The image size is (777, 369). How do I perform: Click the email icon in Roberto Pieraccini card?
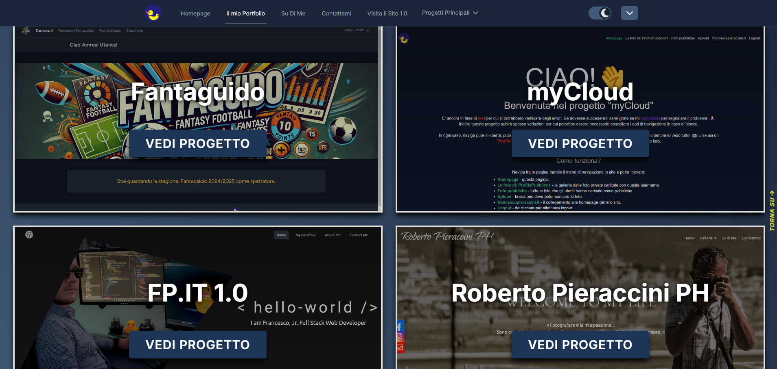[400, 347]
